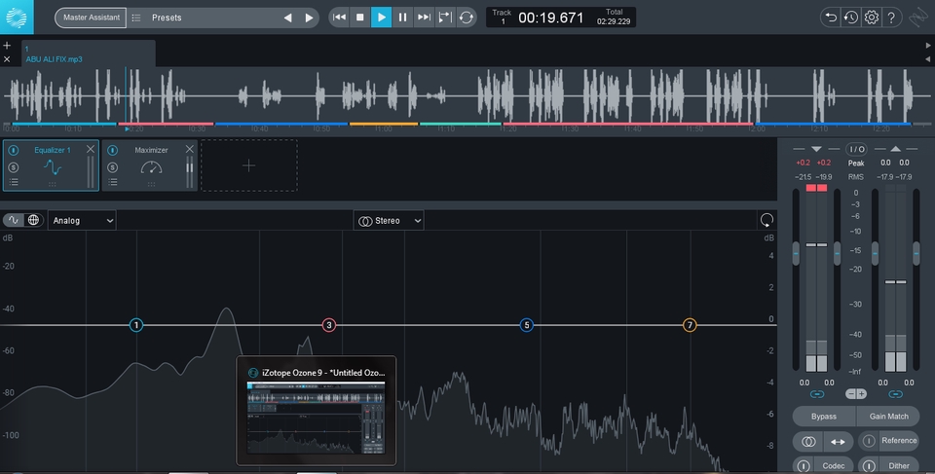Toggle the output gain link icon
Viewport: 935px width, 474px height.
(895, 394)
